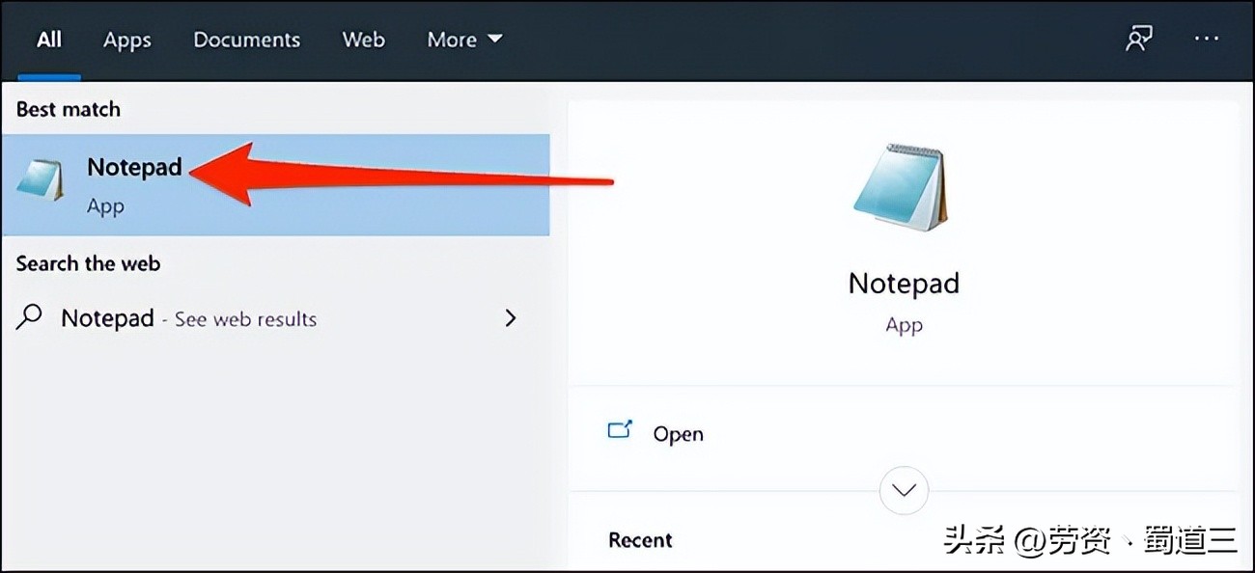Select the Web search tab
This screenshot has width=1255, height=573.
point(364,40)
